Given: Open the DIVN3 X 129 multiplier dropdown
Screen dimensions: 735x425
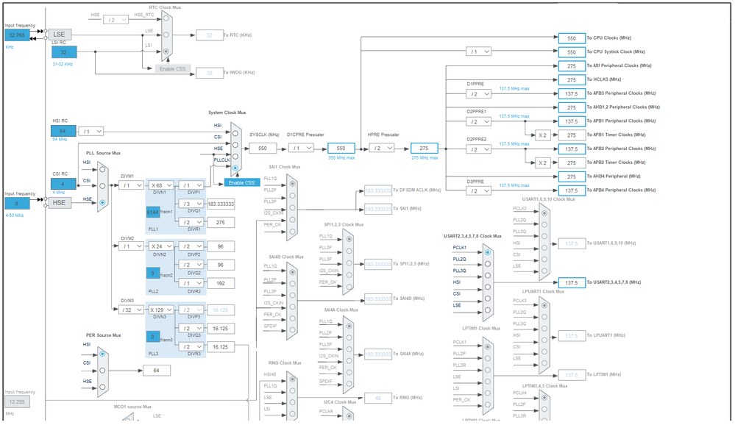Looking at the screenshot, I should coord(161,310).
